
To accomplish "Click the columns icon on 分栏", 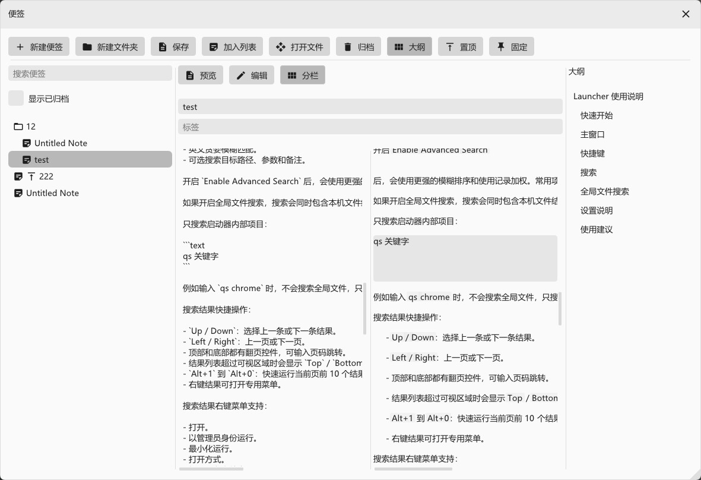I will 292,75.
